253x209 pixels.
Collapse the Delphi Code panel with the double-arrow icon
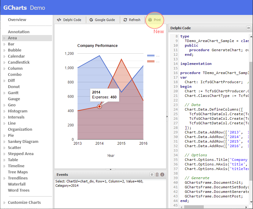click(x=248, y=28)
